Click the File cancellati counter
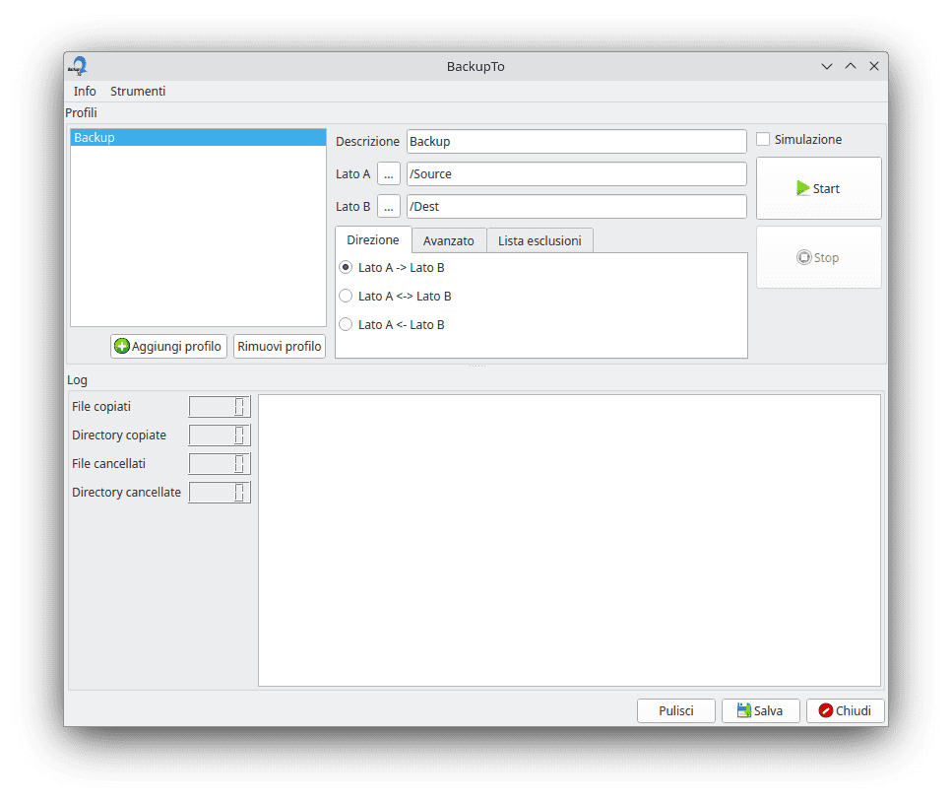 pyautogui.click(x=220, y=464)
